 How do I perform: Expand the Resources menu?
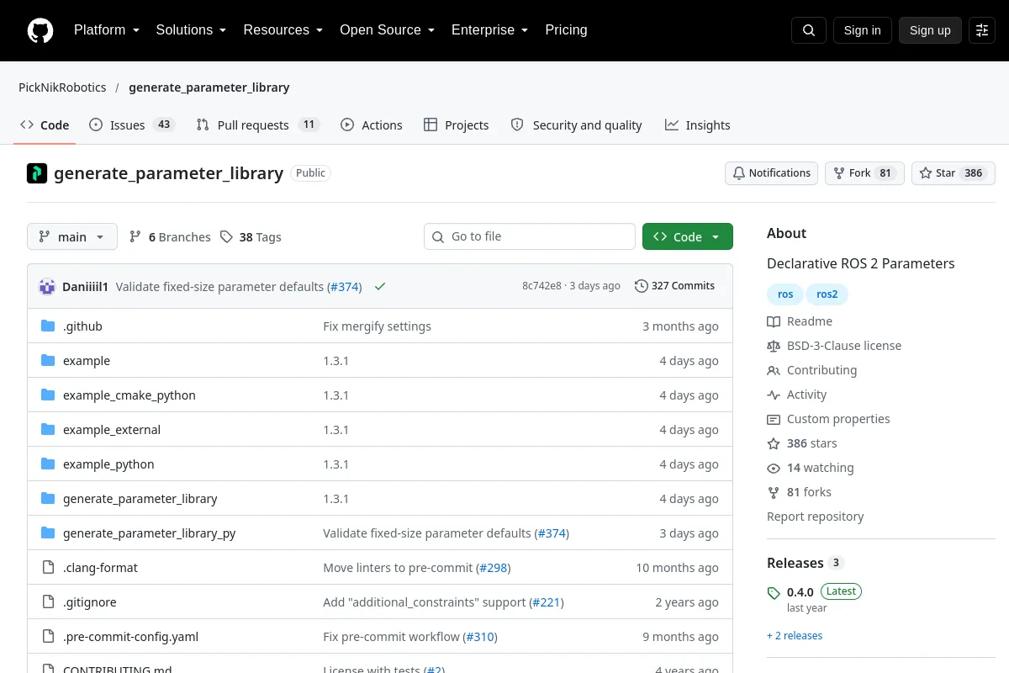283,30
